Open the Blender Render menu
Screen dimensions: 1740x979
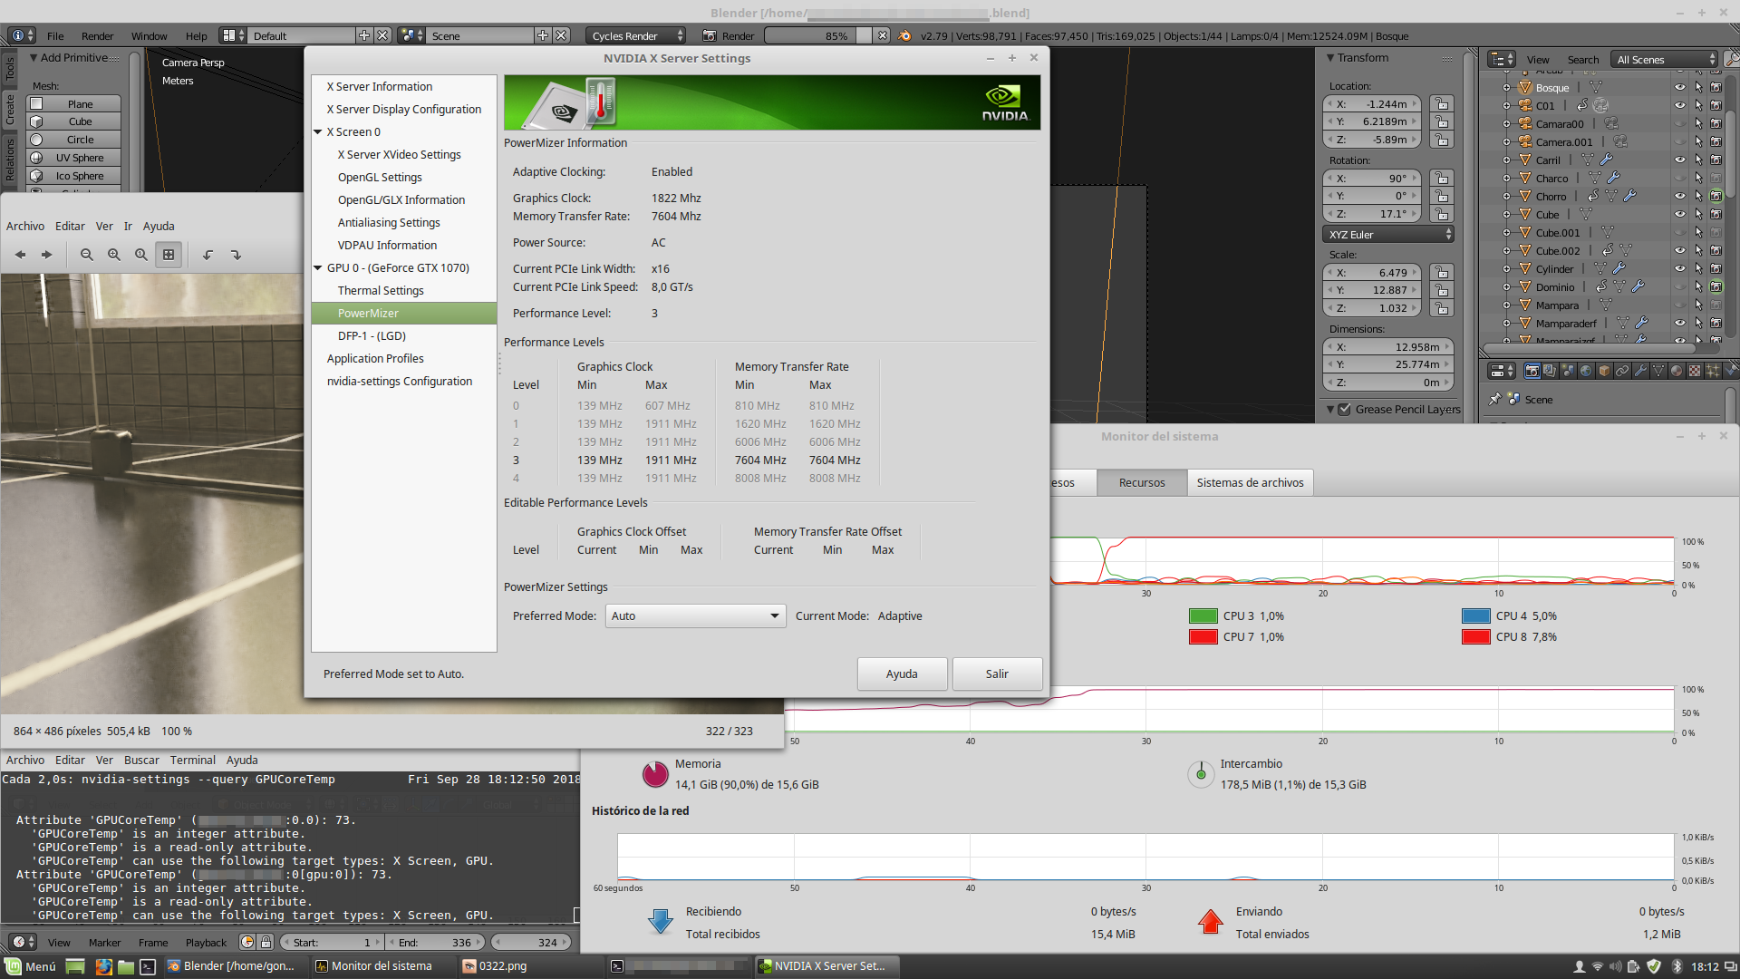tap(97, 36)
